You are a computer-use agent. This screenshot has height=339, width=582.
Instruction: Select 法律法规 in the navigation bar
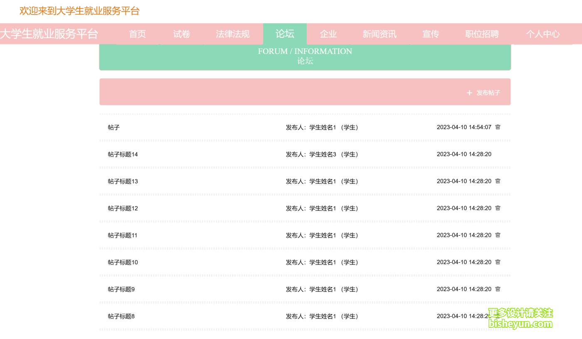(233, 34)
